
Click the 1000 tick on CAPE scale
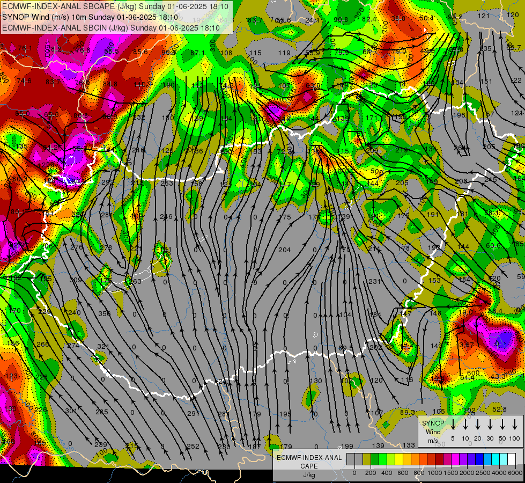(435, 473)
